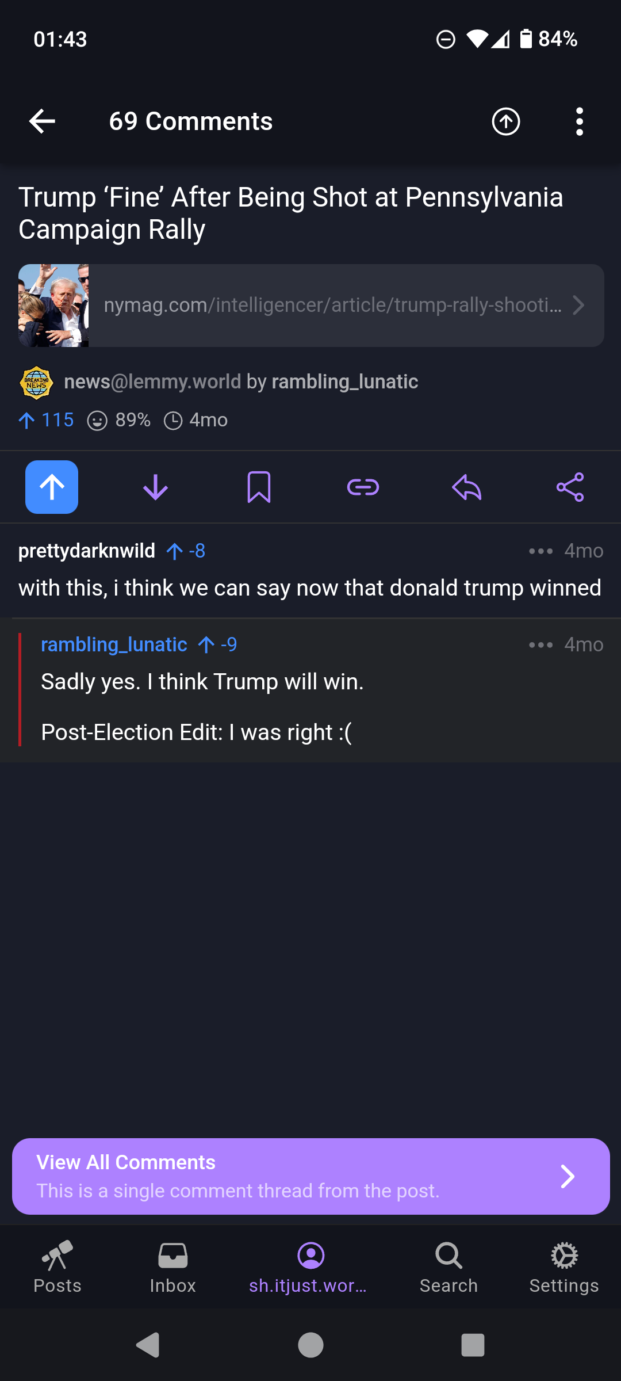Image resolution: width=621 pixels, height=1381 pixels.
Task: Open the three-dot overflow menu
Action: (579, 121)
